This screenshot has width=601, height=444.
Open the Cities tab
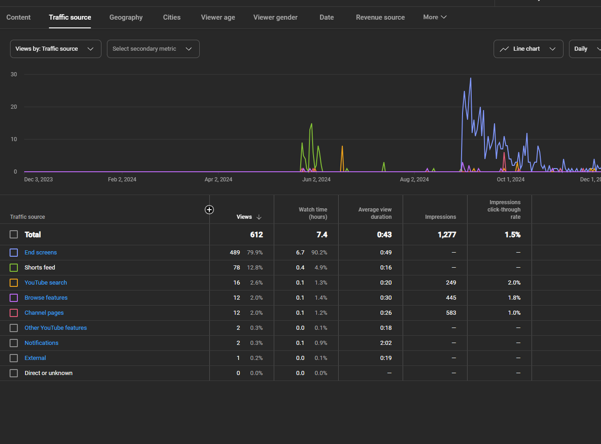click(172, 17)
